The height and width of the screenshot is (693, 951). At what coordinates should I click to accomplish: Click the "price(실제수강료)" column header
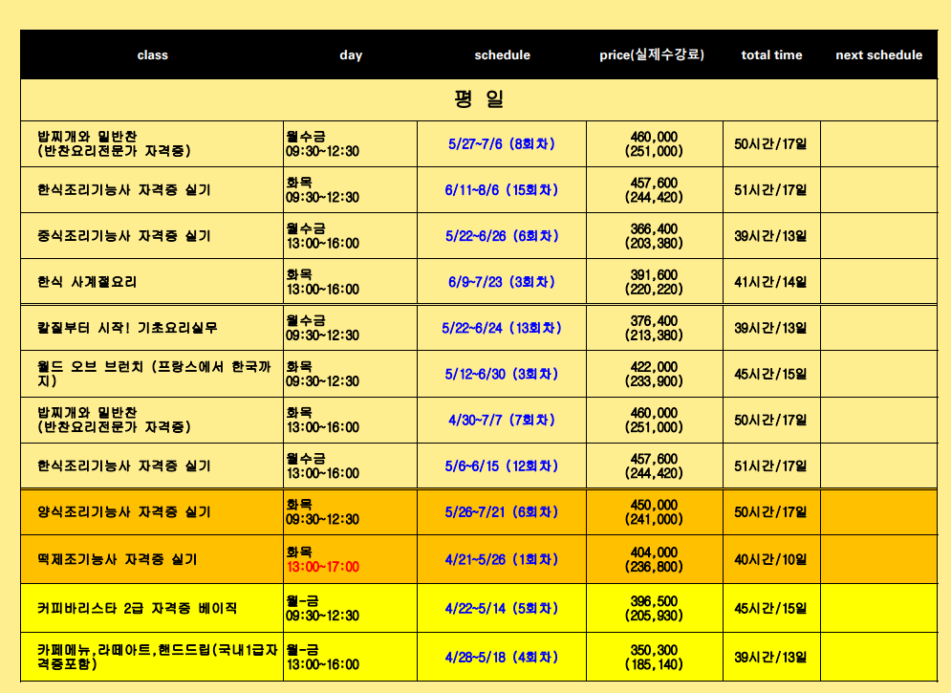[652, 55]
